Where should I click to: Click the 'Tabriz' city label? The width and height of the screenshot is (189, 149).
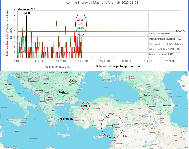162,118
